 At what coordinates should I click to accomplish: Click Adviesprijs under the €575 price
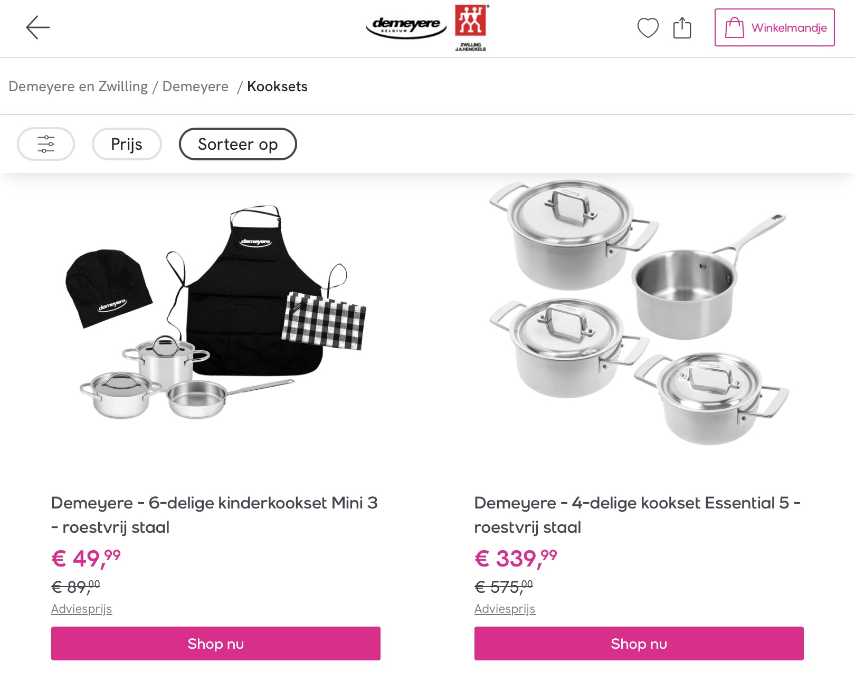505,609
